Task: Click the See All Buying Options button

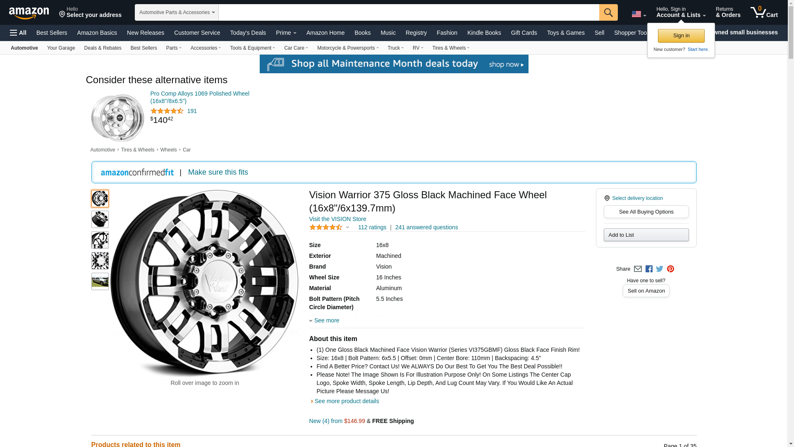Action: click(646, 212)
